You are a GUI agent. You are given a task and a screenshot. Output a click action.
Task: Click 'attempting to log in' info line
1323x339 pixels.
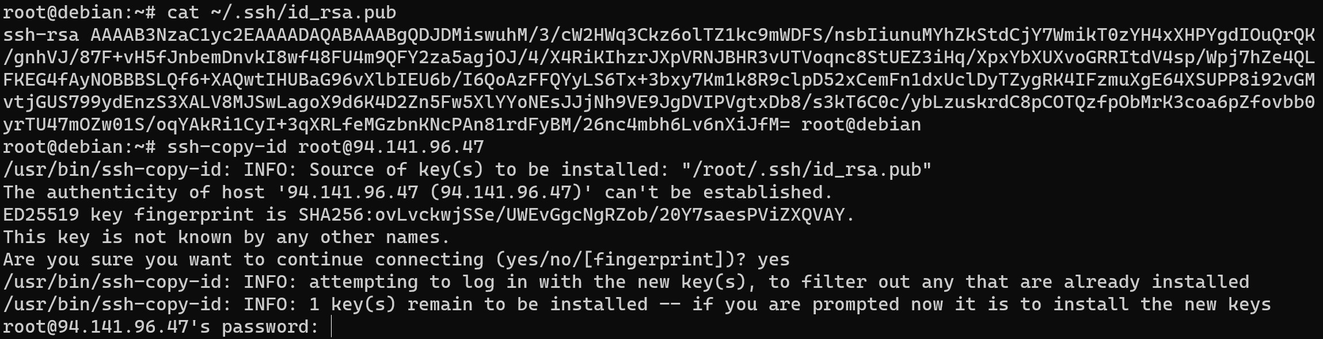[626, 282]
